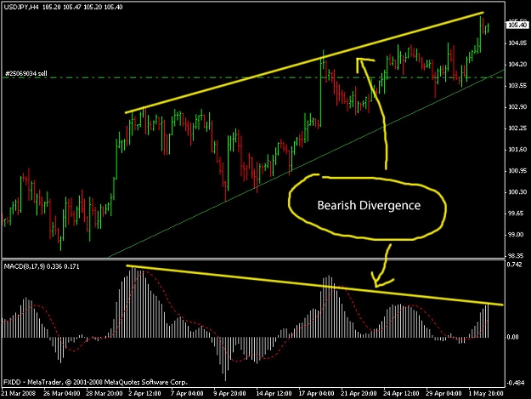The height and width of the screenshot is (399, 531).
Task: Click the MACD scale value 0.742
Action: [514, 265]
